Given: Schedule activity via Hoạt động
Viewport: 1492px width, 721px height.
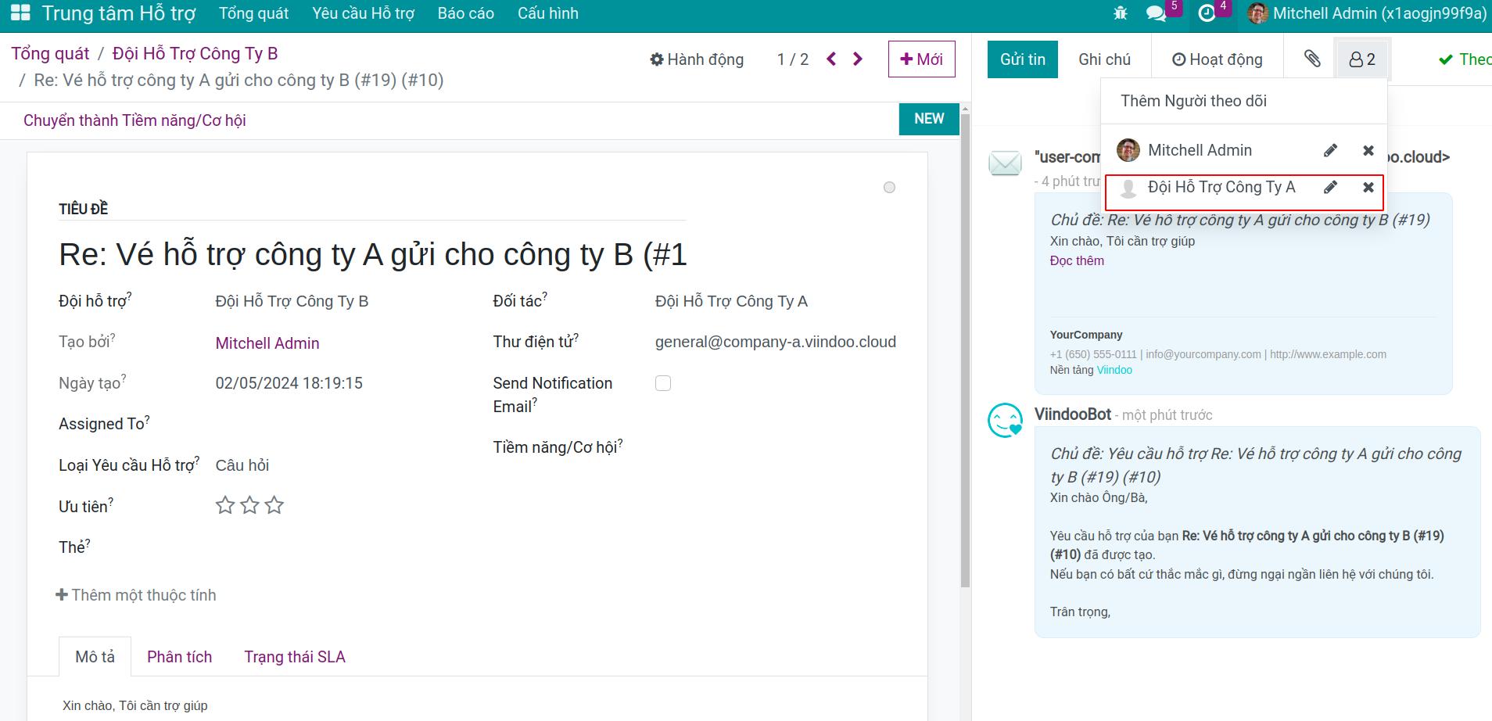Looking at the screenshot, I should click(1217, 59).
